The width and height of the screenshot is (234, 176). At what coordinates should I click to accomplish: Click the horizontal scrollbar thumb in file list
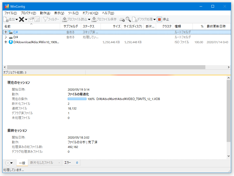(106, 67)
